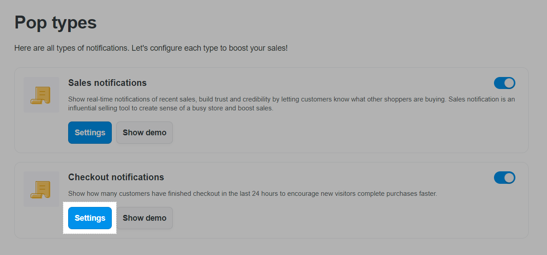Click empty space right of Pop types heading
The height and width of the screenshot is (255, 547).
tap(312, 22)
